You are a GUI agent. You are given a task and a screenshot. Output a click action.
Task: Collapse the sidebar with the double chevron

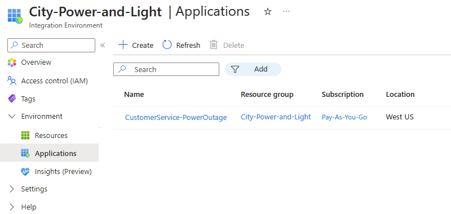click(x=103, y=45)
